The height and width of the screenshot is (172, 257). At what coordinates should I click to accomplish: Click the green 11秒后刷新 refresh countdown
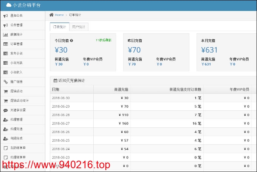click(x=104, y=40)
